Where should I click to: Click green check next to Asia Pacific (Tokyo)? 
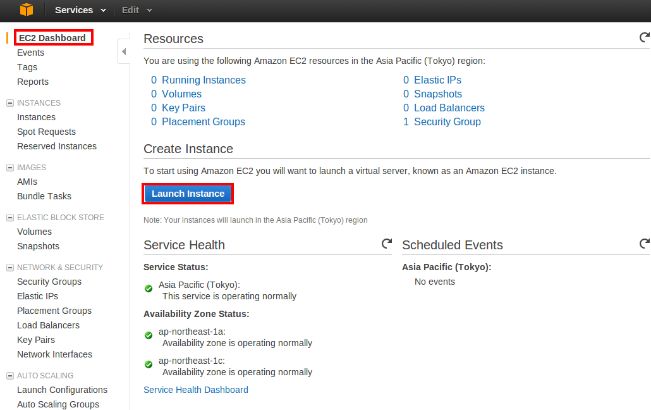pos(149,289)
